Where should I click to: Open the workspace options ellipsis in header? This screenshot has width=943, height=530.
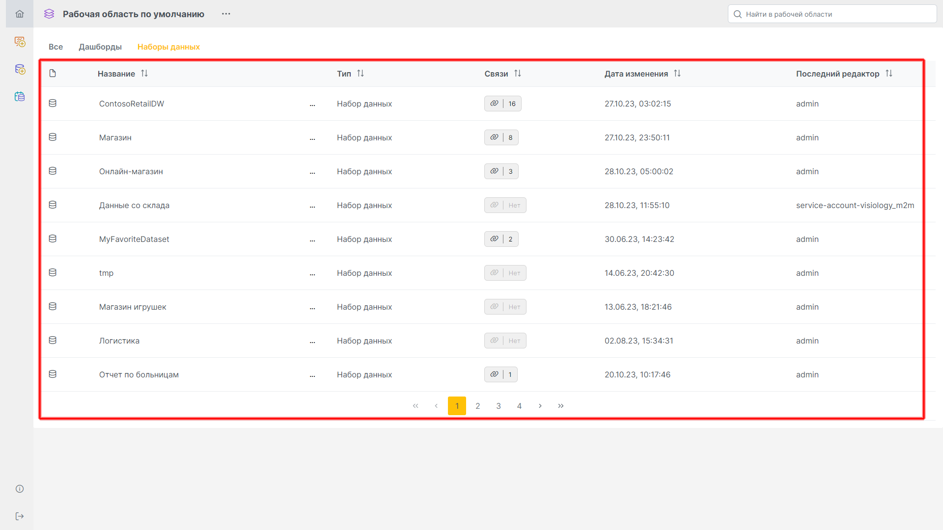pyautogui.click(x=226, y=14)
